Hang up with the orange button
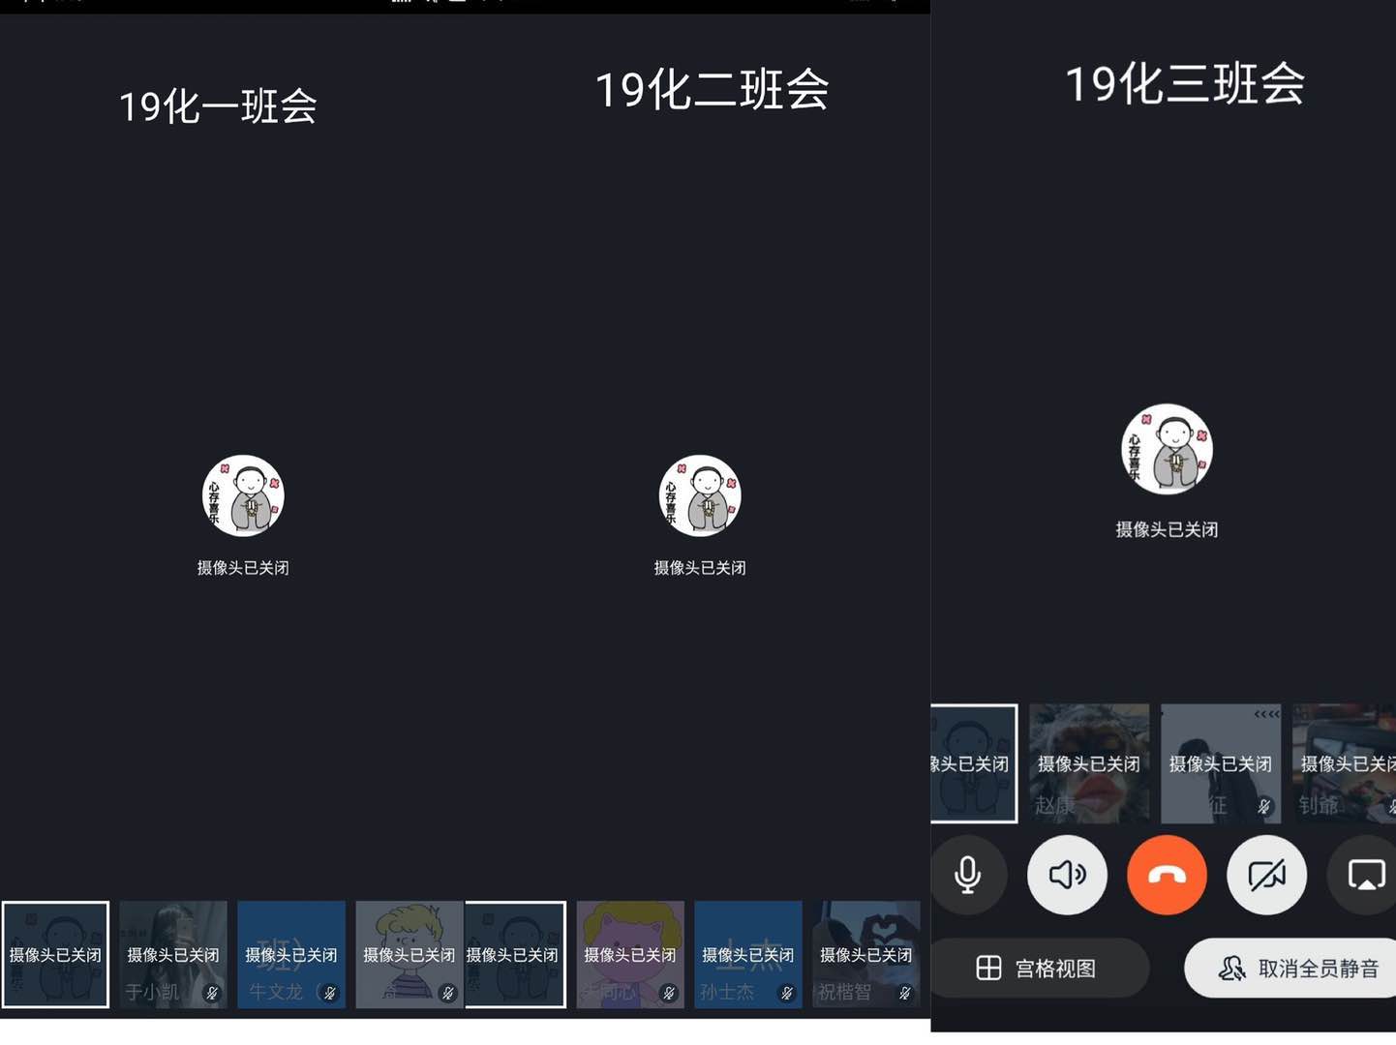Viewport: 1396px width, 1045px height. click(x=1167, y=875)
